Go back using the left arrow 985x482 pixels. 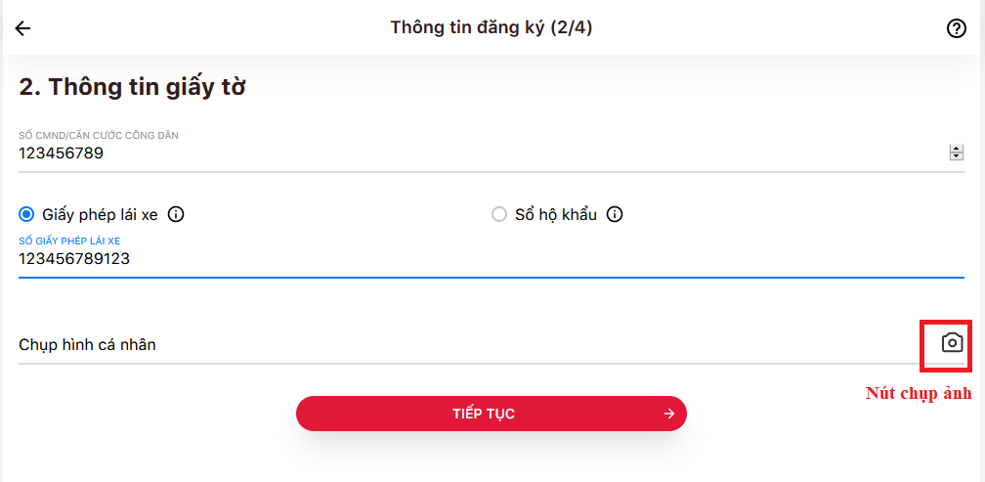coord(22,28)
